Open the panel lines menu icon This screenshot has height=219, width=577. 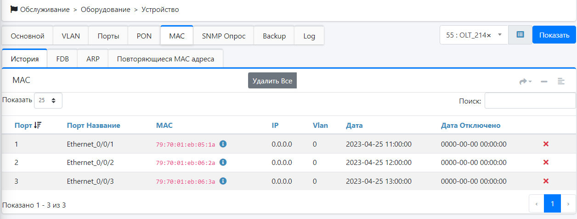click(x=561, y=82)
